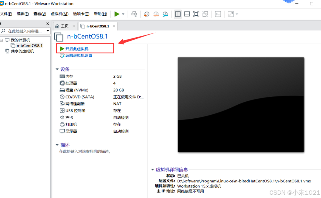Open the stretch display dropdown arrow
Screen dimensions: 321x198
pos(237,14)
